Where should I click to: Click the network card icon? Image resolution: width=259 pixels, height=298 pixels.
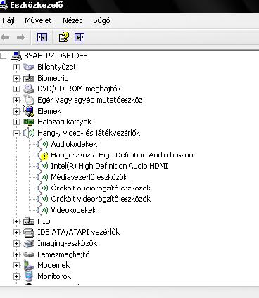tap(29, 122)
